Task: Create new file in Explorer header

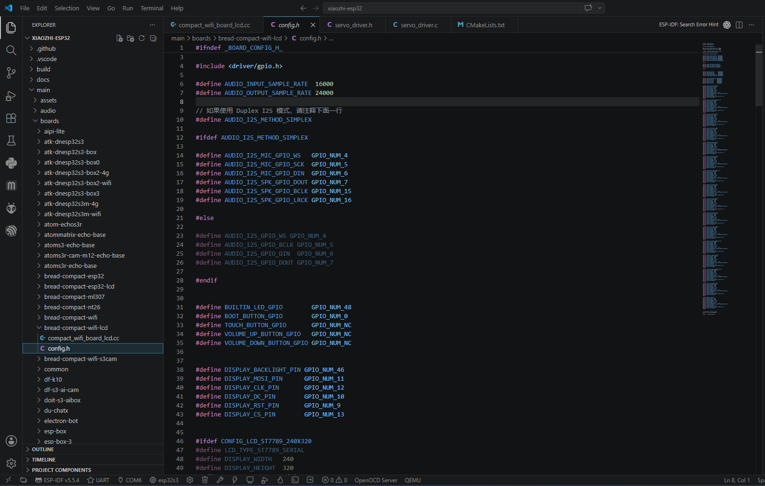Action: coord(120,38)
